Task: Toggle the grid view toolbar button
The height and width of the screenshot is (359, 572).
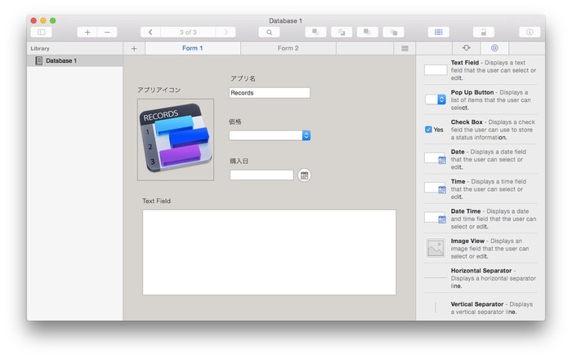Action: click(x=439, y=32)
